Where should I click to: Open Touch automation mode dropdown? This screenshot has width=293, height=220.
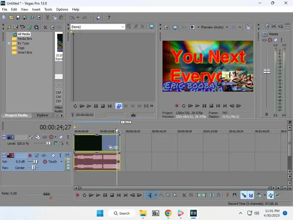click(62, 162)
